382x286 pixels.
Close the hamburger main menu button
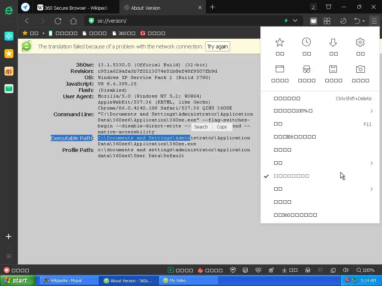point(374,21)
